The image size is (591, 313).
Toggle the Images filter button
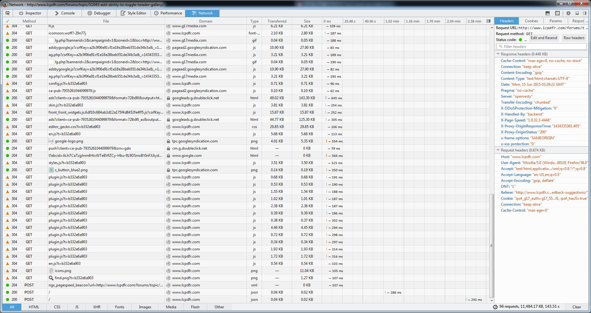(x=145, y=307)
